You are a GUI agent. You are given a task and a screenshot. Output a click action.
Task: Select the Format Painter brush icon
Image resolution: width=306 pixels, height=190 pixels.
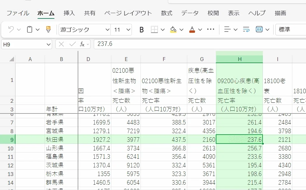point(48,29)
